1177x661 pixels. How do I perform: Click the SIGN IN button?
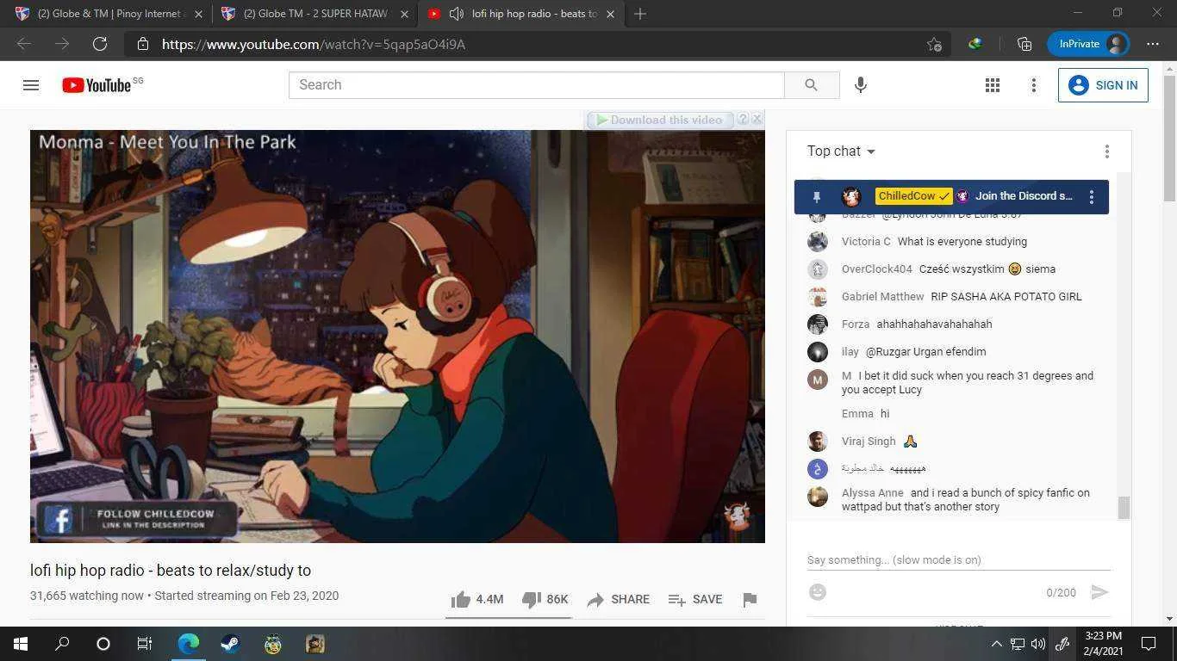point(1103,85)
